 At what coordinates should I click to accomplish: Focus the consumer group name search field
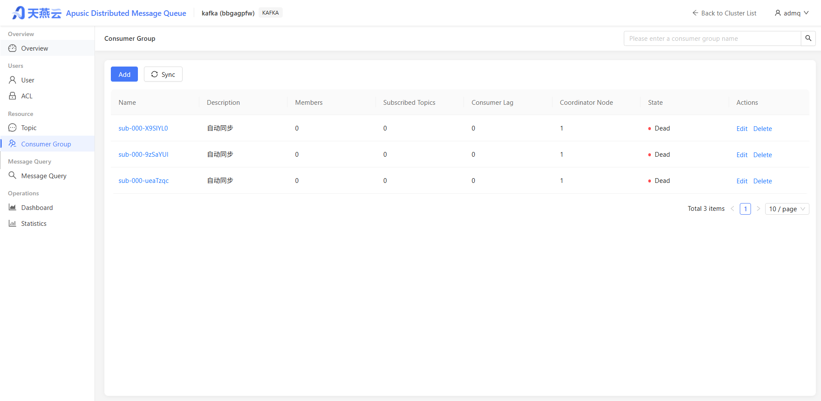[x=712, y=38]
